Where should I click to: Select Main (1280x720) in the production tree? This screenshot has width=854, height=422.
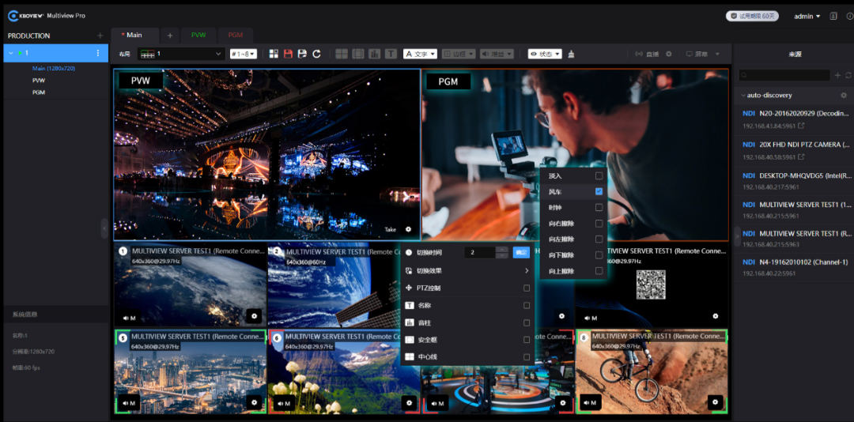[54, 69]
